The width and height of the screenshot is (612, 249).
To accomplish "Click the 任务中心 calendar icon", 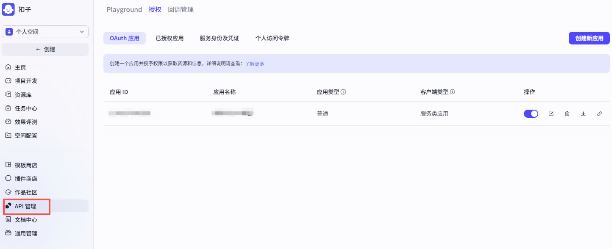I will click(8, 108).
